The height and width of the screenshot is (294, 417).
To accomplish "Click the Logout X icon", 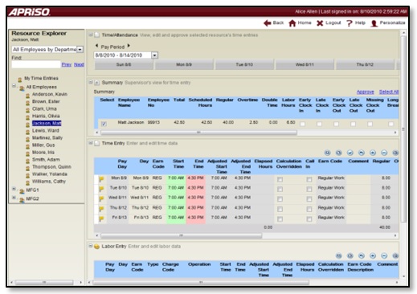I will [320, 23].
